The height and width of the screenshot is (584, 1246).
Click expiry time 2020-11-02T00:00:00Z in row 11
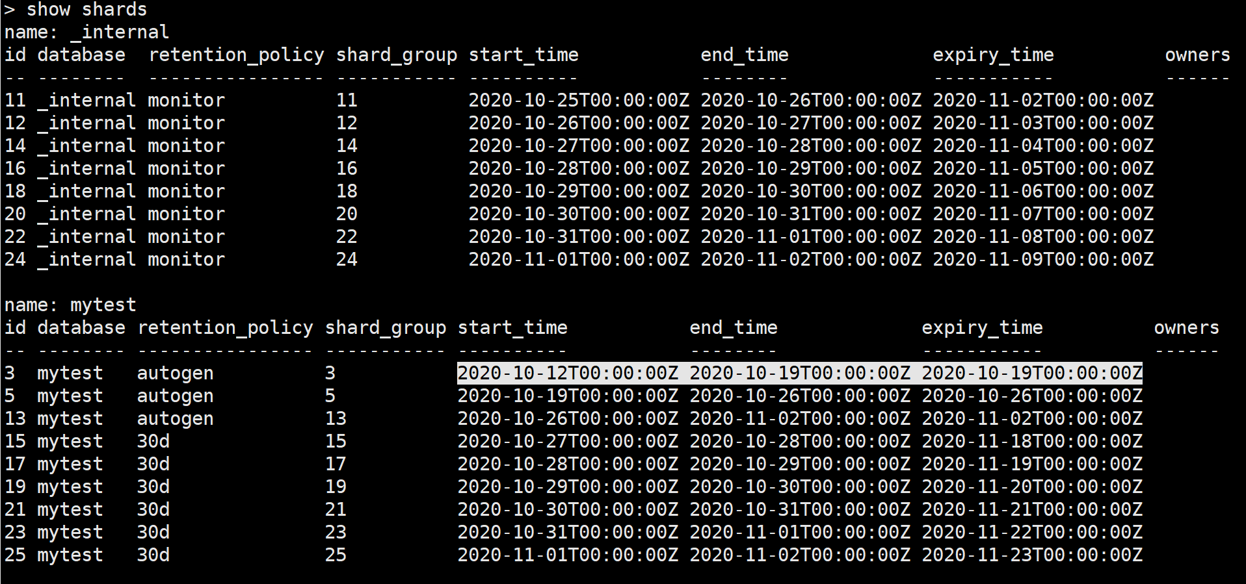tap(1043, 101)
